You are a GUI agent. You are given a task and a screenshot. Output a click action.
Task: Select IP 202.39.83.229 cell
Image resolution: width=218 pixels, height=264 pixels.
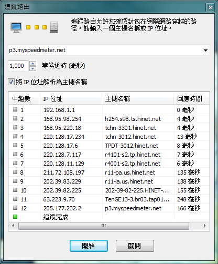tap(62, 181)
